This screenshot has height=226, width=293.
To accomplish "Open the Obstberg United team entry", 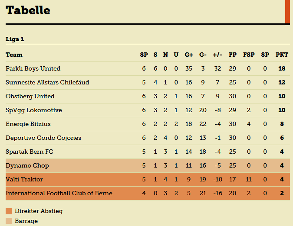I will [30, 96].
